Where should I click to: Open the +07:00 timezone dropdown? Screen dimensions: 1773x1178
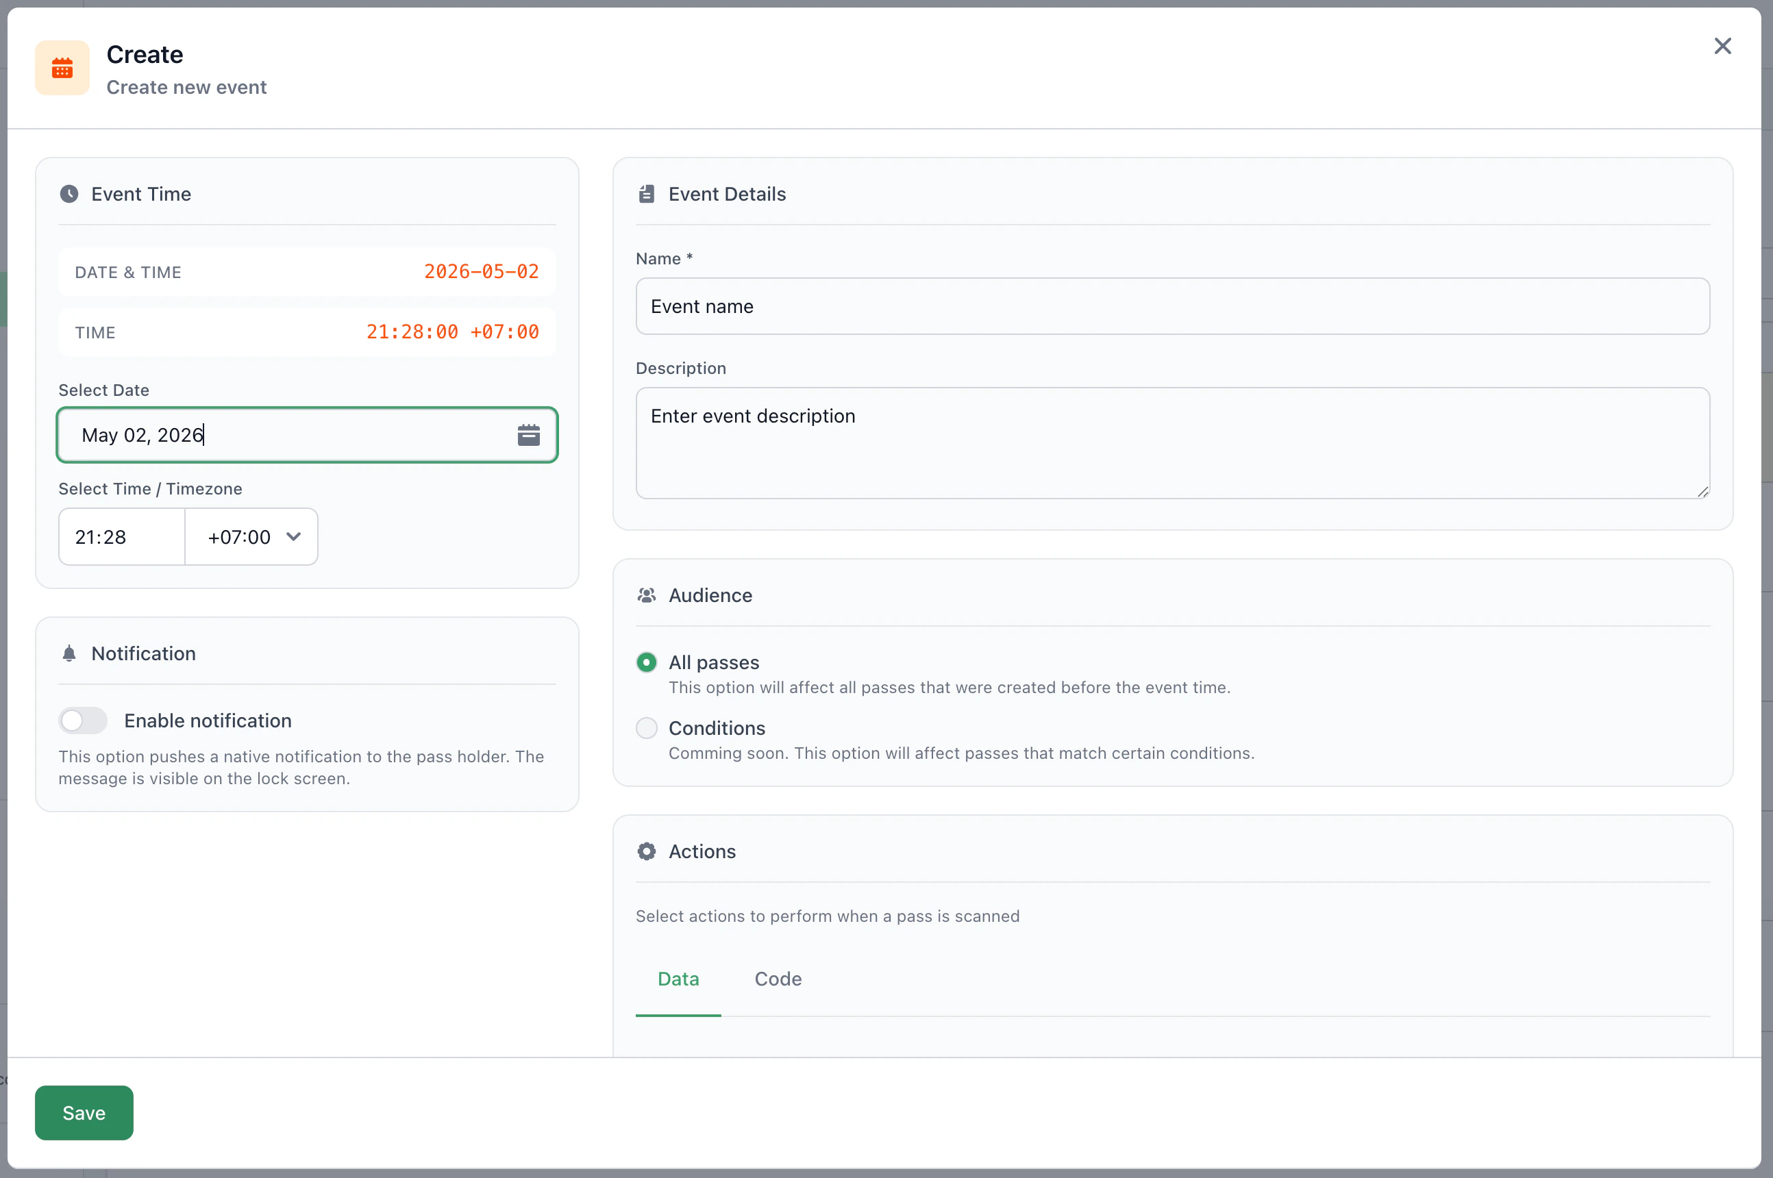tap(251, 536)
